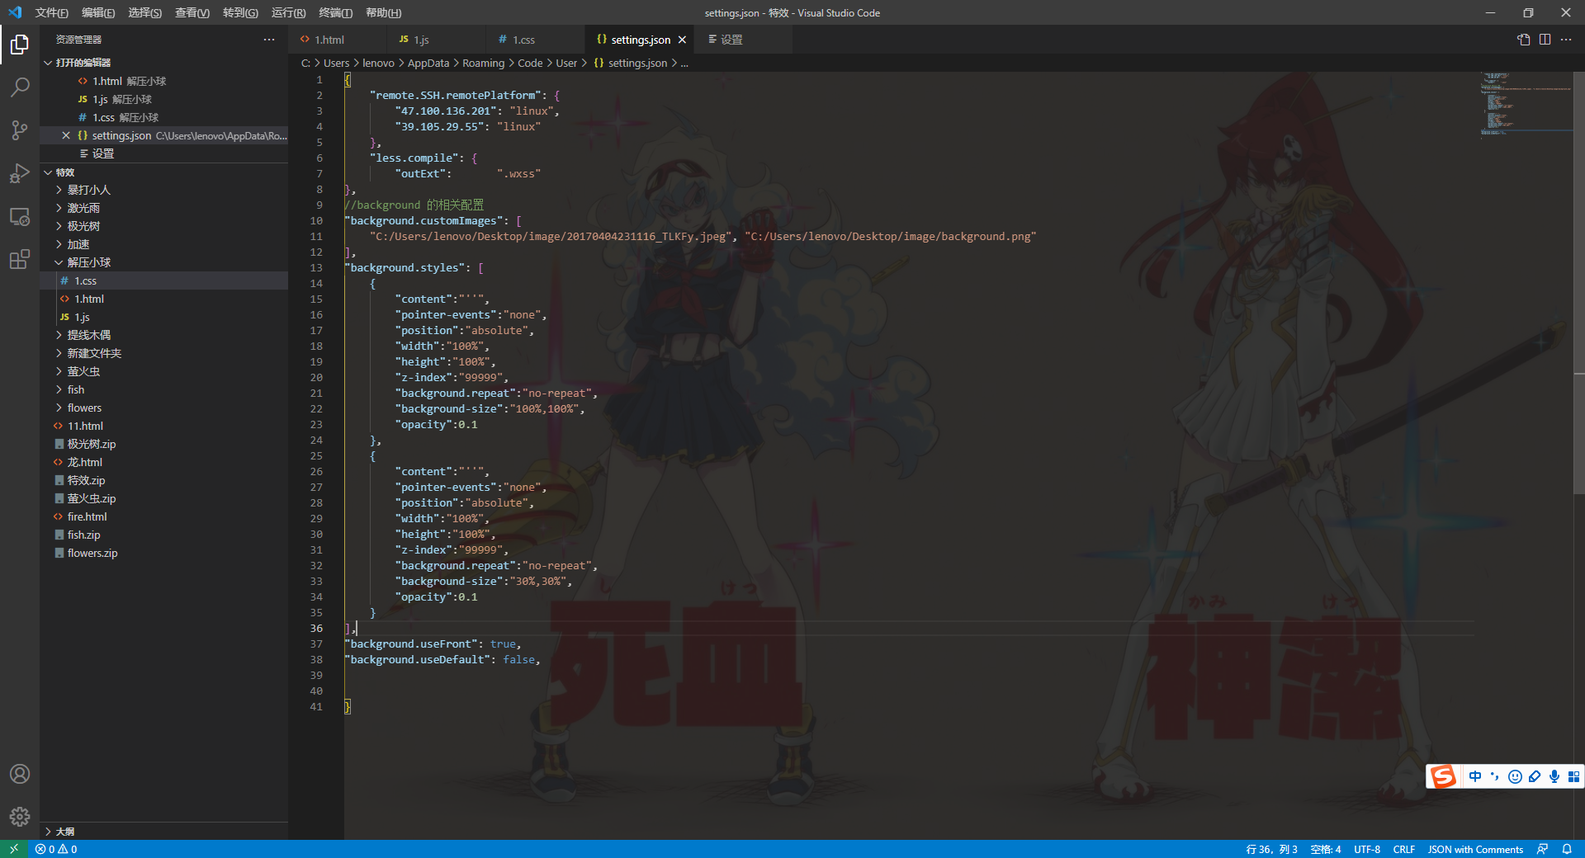Screen dimensions: 1585x858
Task: Open IME voice input microphone
Action: tap(1554, 776)
